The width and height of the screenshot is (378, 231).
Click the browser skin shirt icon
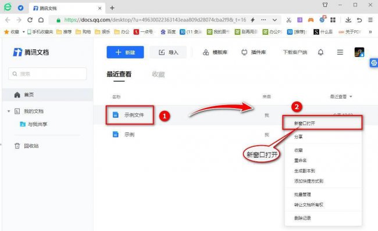tap(325, 5)
